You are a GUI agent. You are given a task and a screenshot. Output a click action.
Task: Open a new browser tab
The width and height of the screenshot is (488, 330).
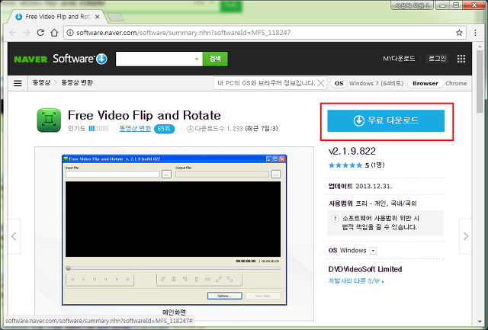coord(115,18)
